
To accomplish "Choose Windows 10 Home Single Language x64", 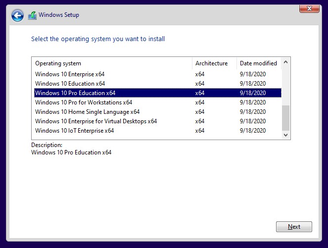I will (158, 112).
